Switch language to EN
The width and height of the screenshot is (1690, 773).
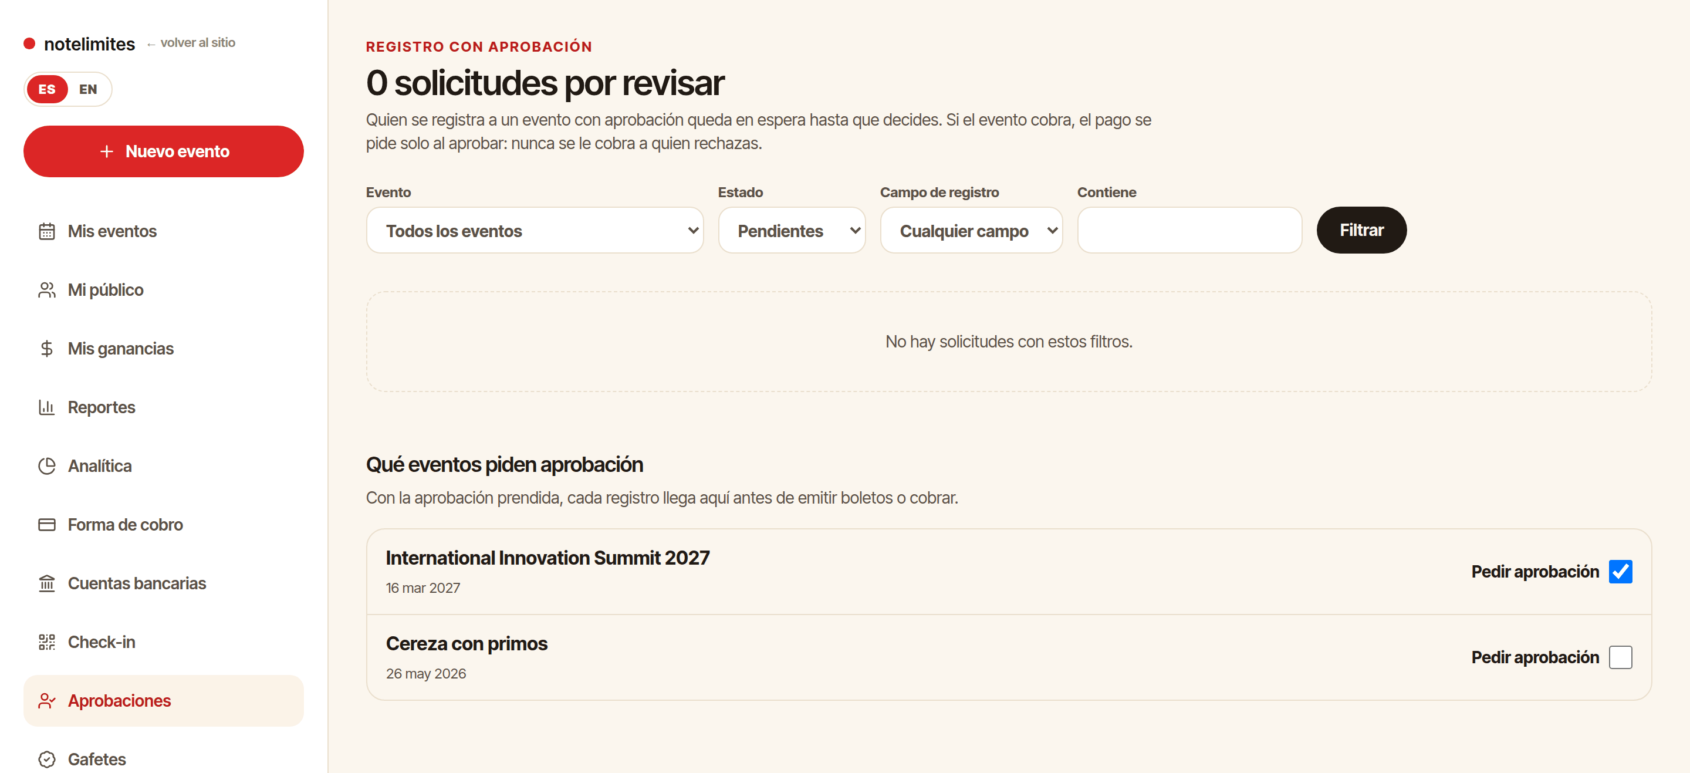(x=88, y=89)
